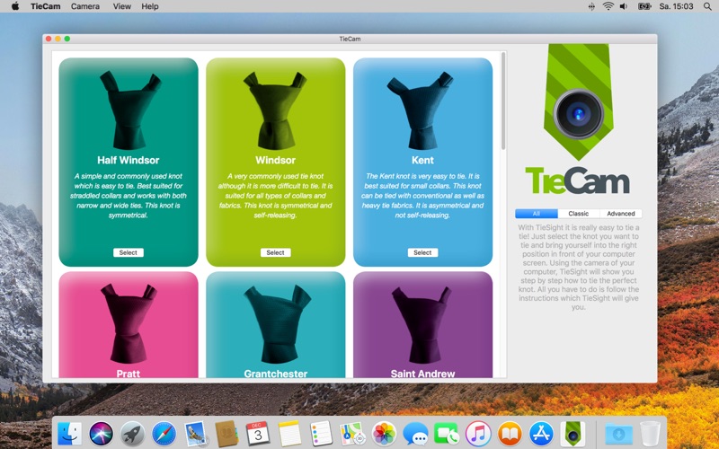
Task: Click the knot list vertical scrollbar
Action: pyautogui.click(x=503, y=101)
